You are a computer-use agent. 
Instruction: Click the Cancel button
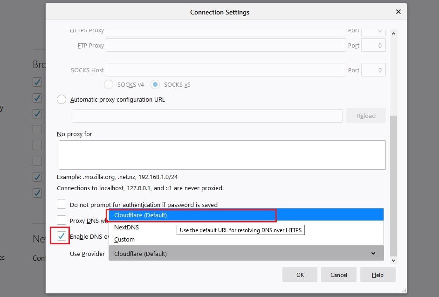[x=339, y=275]
